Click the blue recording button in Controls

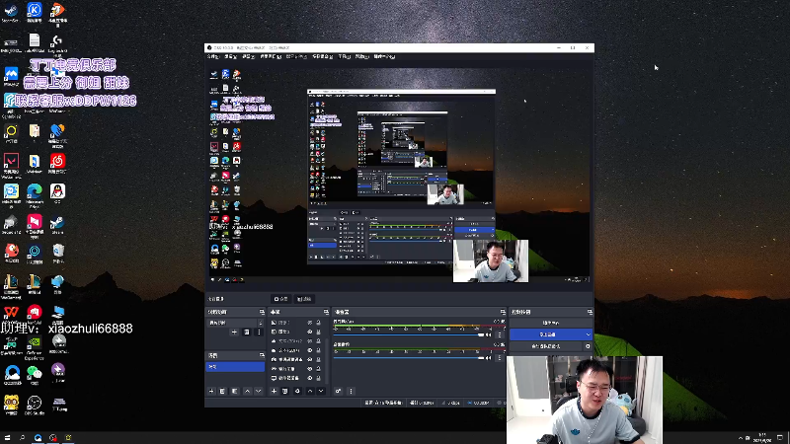click(547, 334)
